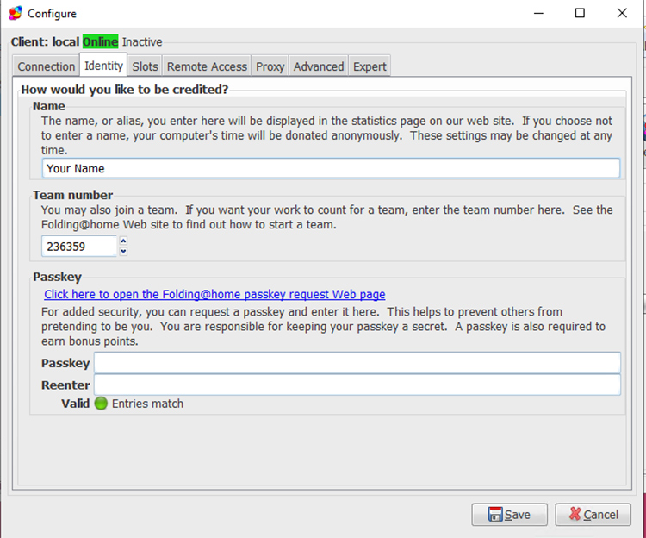
Task: Focus the Team number input box
Action: tap(79, 247)
